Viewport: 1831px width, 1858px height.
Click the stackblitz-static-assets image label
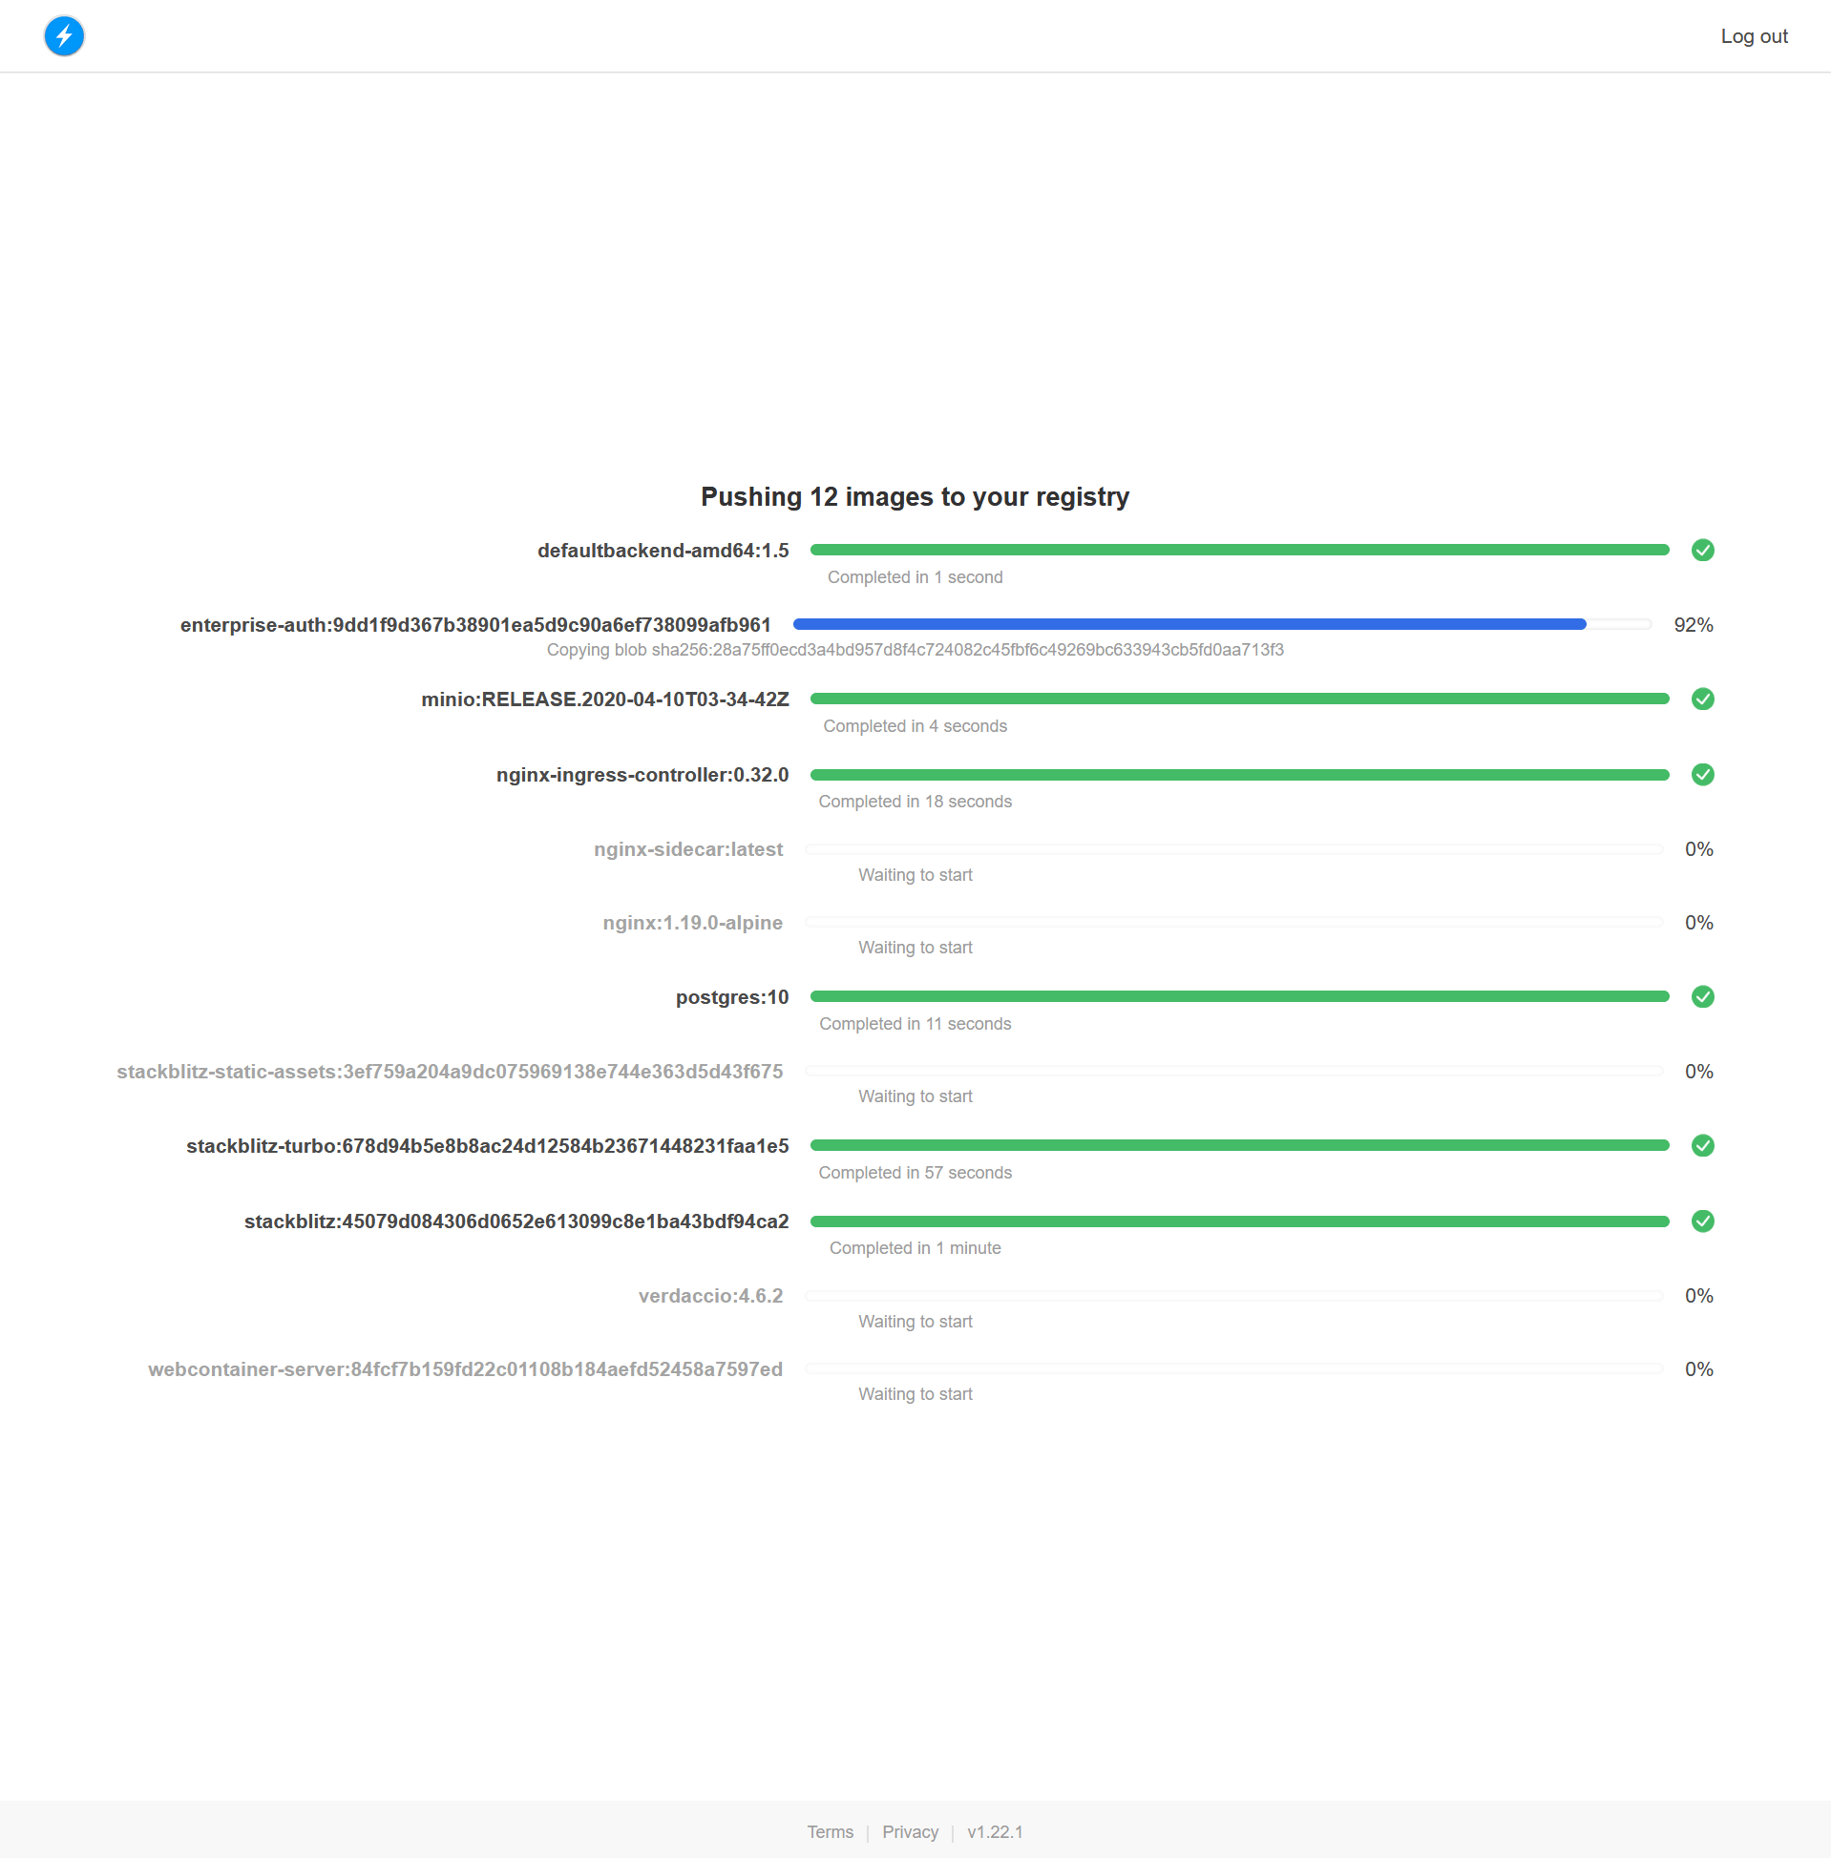click(449, 1072)
